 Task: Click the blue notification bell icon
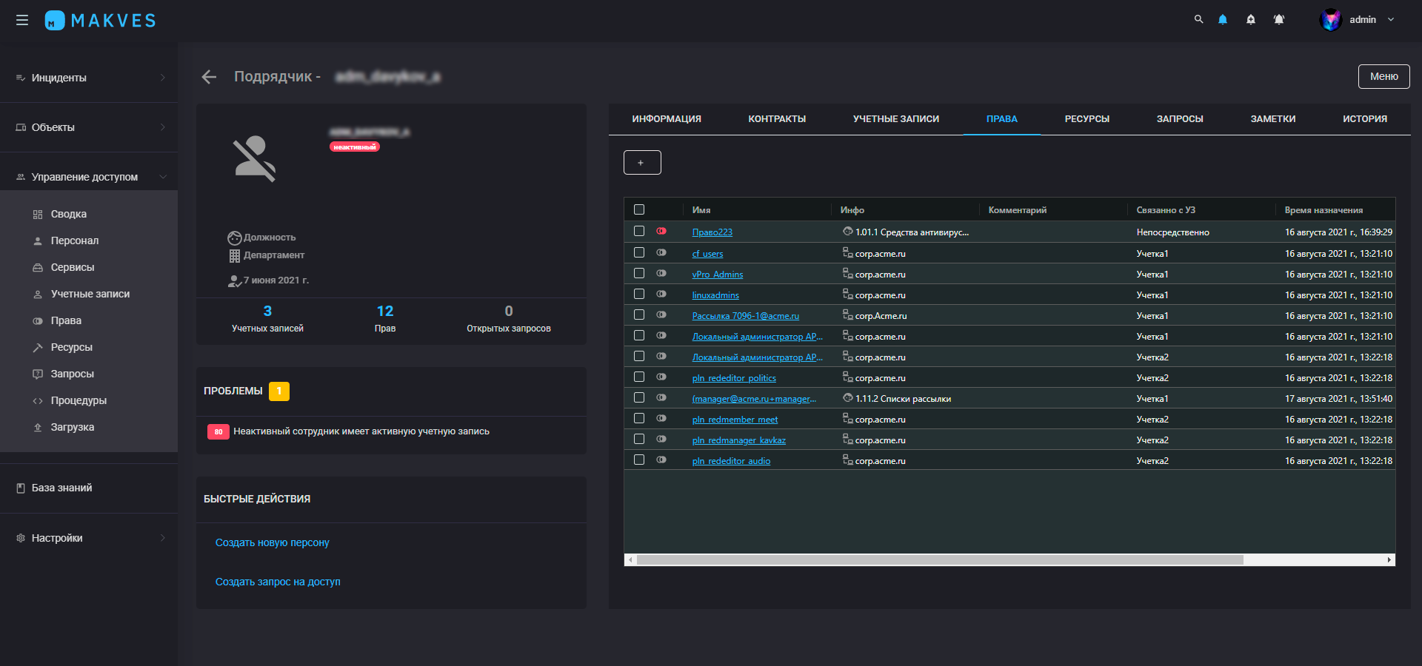click(1223, 20)
